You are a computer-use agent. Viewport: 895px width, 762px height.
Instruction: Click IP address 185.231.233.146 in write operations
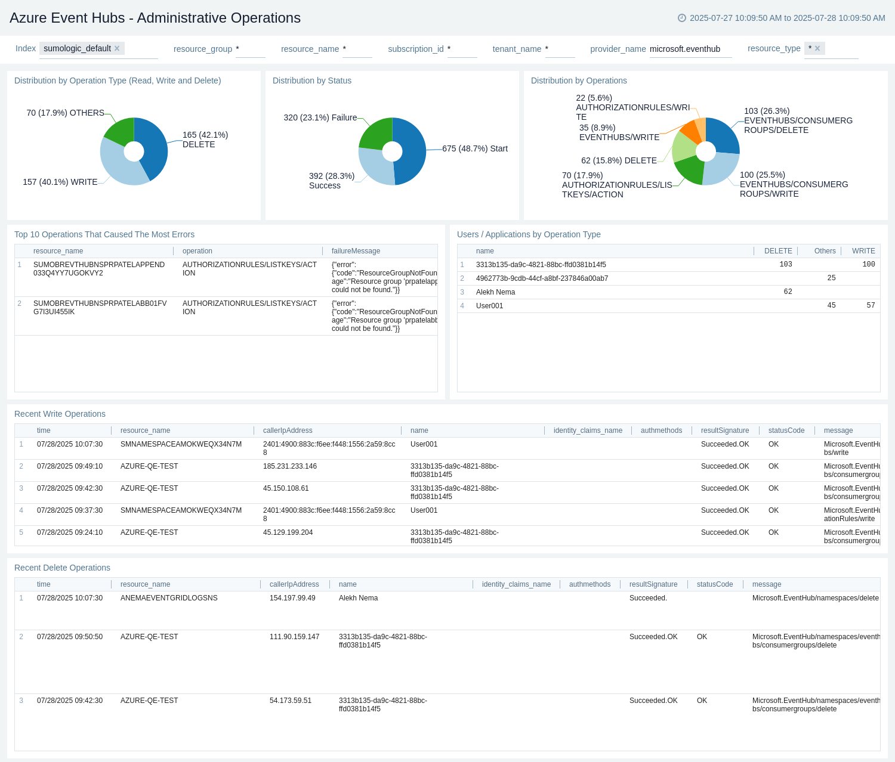tap(290, 466)
